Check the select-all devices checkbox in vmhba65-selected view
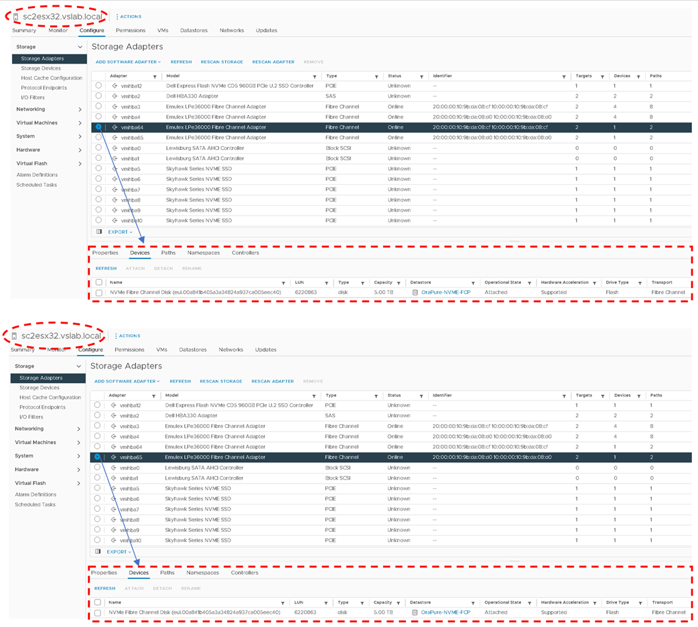698x627 pixels. point(98,602)
